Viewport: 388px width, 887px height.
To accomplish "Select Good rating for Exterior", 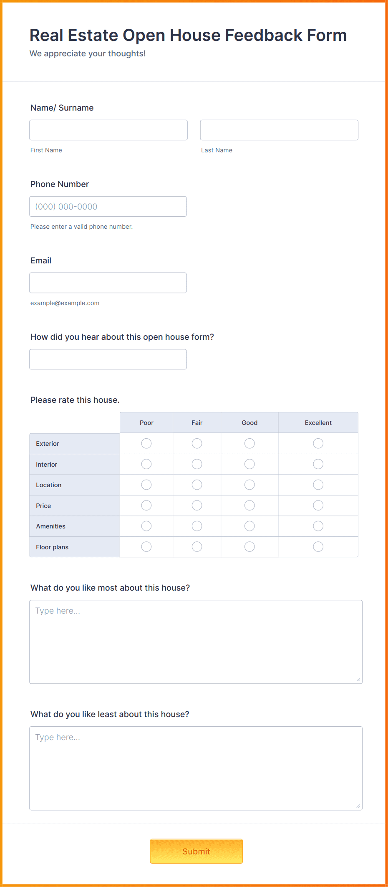I will pyautogui.click(x=249, y=443).
